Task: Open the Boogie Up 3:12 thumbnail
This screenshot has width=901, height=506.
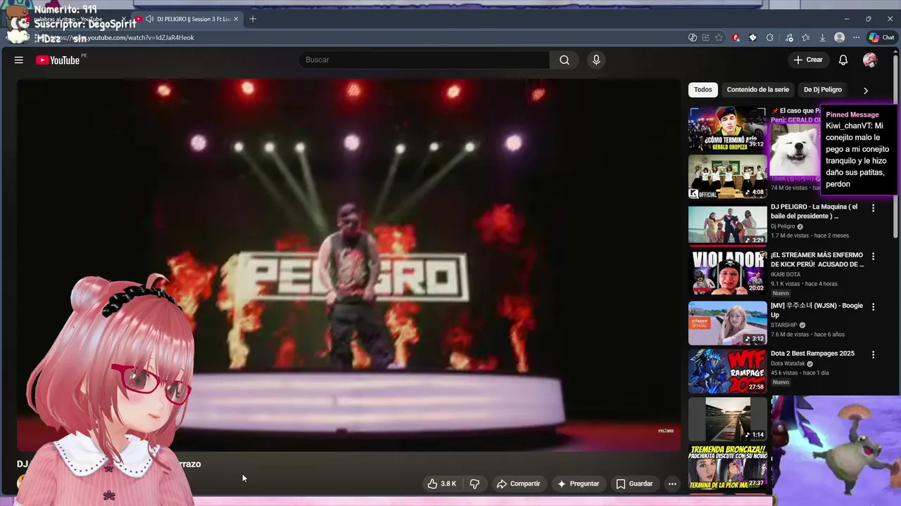Action: pyautogui.click(x=727, y=323)
